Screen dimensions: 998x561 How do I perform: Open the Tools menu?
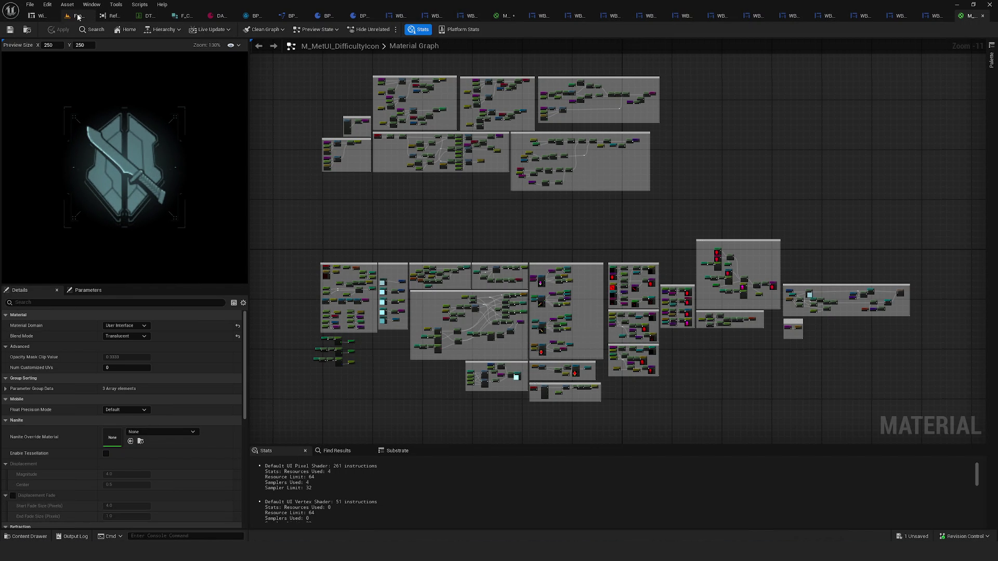pyautogui.click(x=116, y=5)
